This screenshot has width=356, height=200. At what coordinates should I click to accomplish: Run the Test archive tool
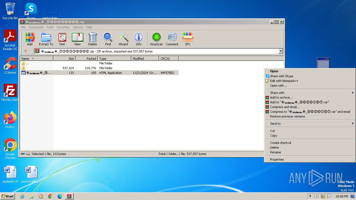[x=62, y=39]
